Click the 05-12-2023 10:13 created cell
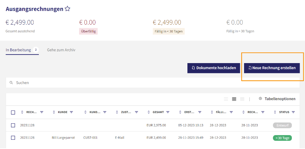Screen dimensions: 305x149 point(191,125)
